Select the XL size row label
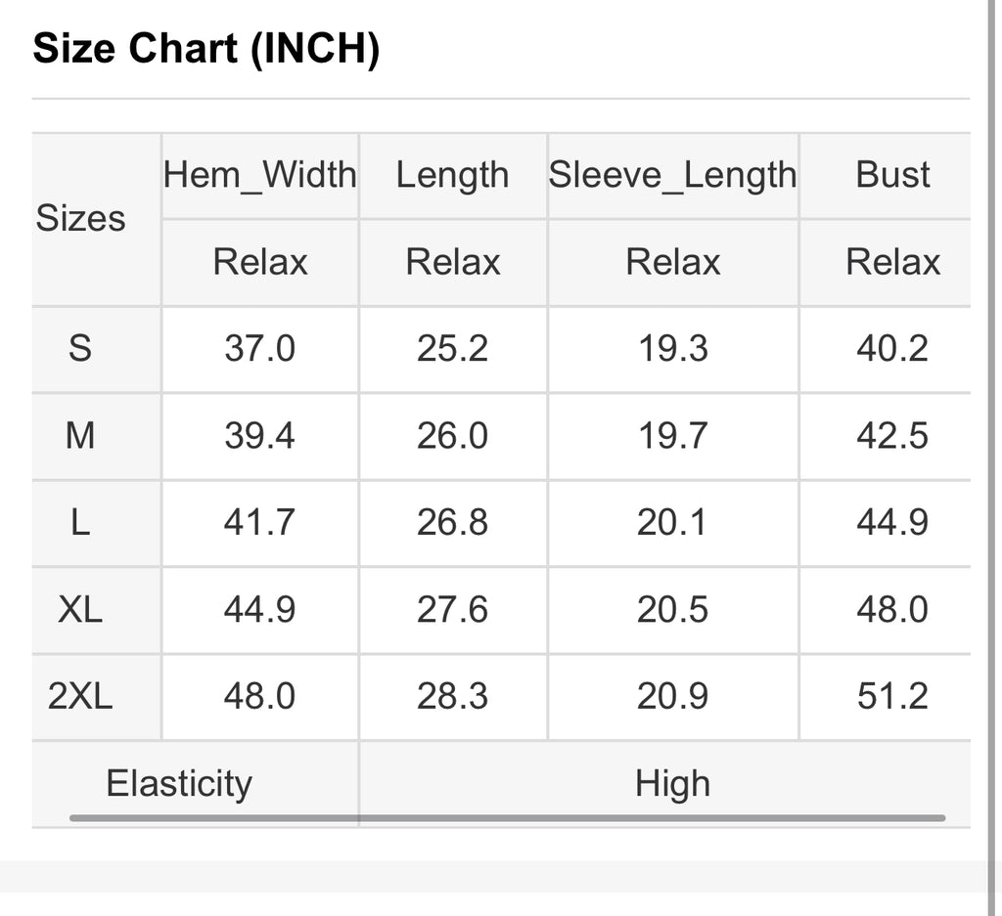The image size is (1002, 916). [80, 610]
